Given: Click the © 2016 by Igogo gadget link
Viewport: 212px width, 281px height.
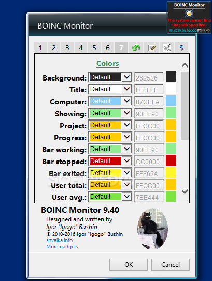Looking at the screenshot, I should (x=183, y=30).
